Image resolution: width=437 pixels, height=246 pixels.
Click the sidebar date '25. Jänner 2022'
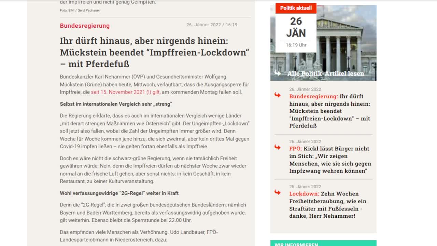click(305, 187)
